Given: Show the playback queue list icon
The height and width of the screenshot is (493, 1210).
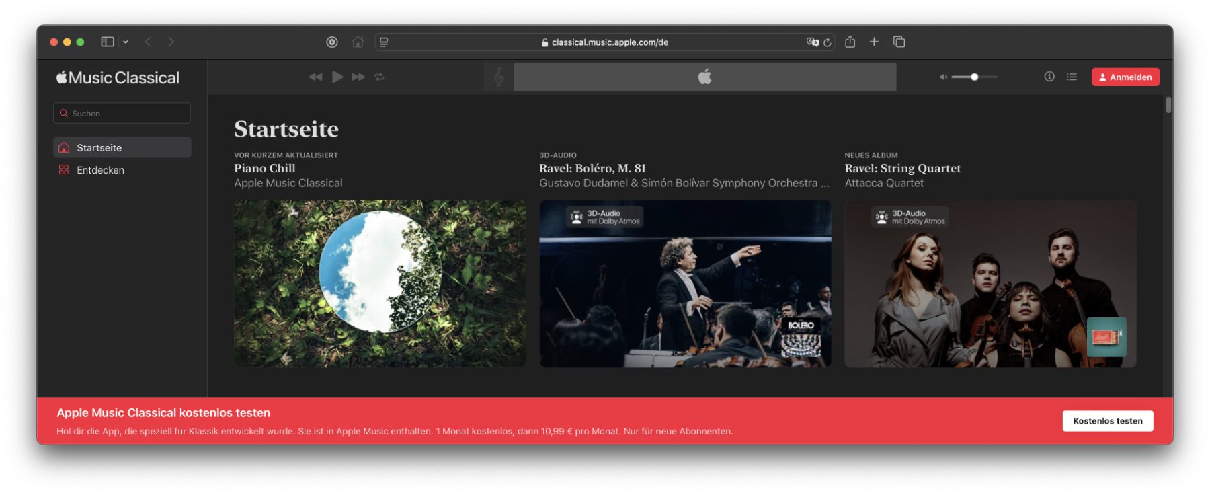Looking at the screenshot, I should pos(1072,77).
